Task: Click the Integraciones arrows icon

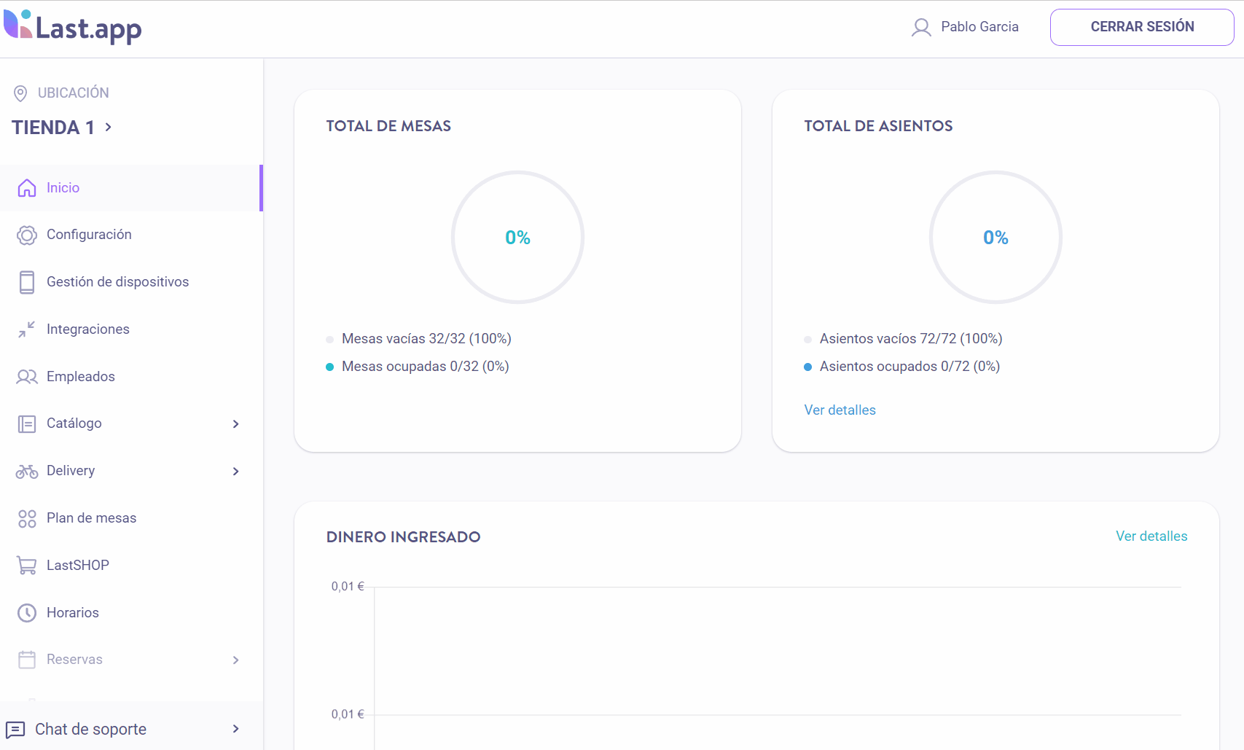Action: pos(27,329)
